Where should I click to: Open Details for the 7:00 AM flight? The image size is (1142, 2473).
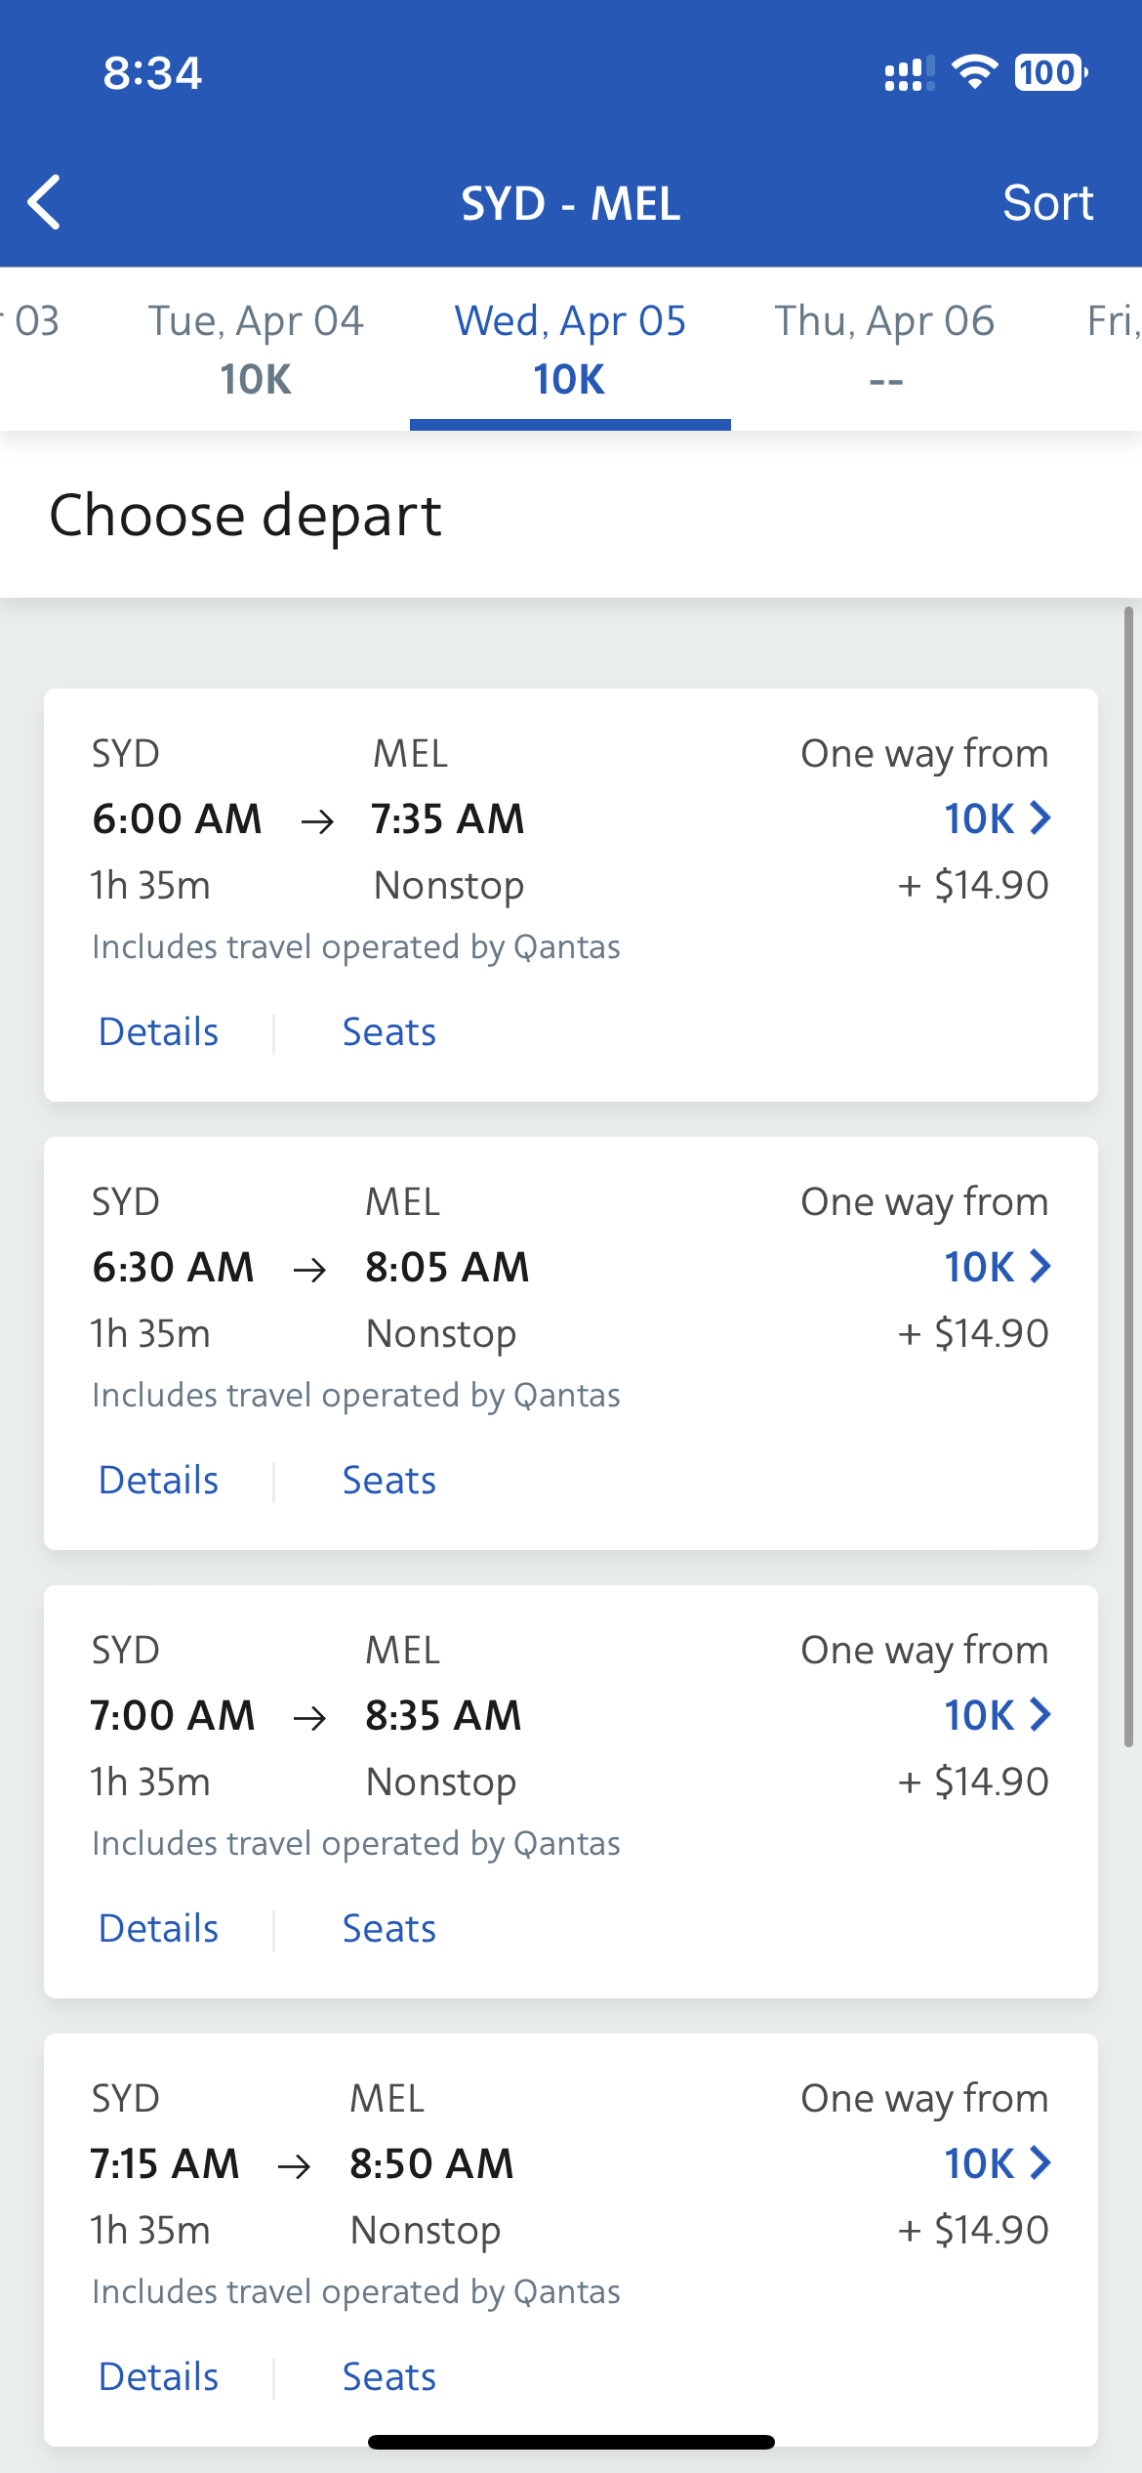(x=158, y=1929)
